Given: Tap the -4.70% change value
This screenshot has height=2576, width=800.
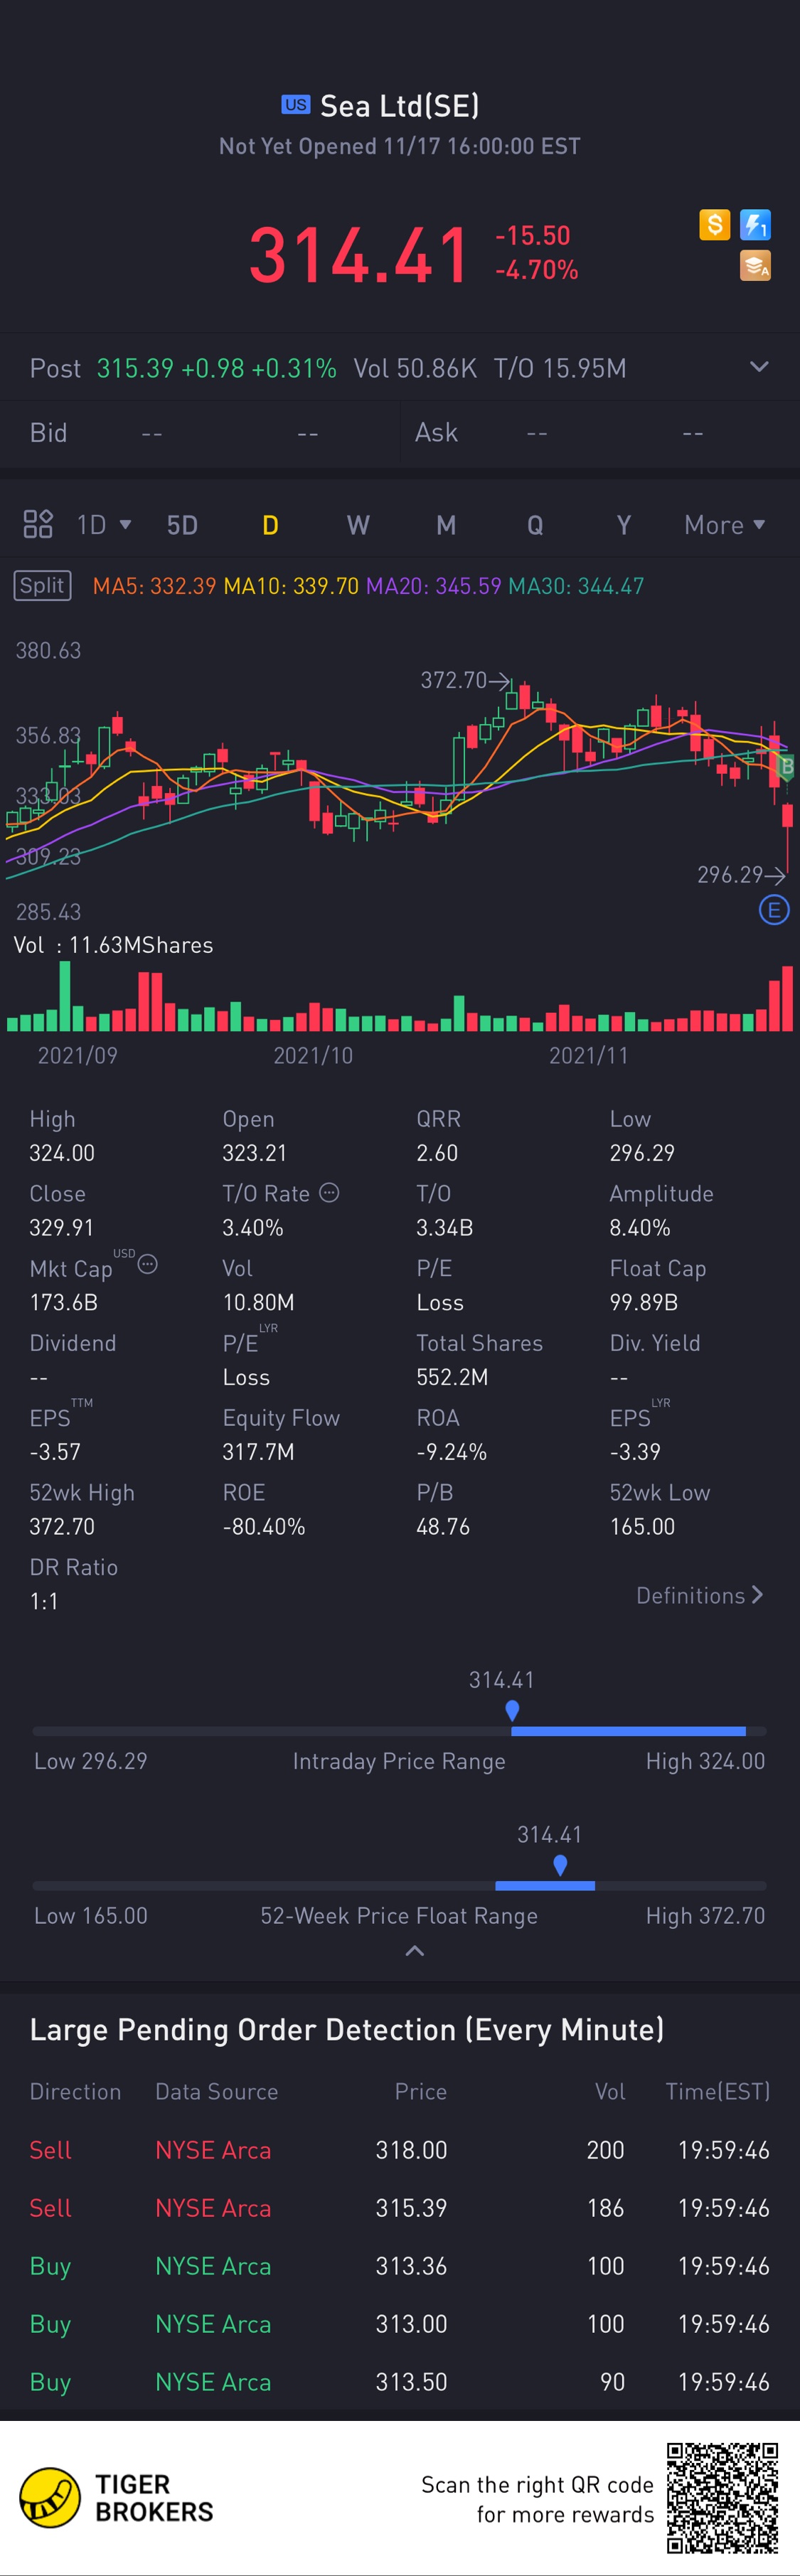Looking at the screenshot, I should (x=537, y=270).
